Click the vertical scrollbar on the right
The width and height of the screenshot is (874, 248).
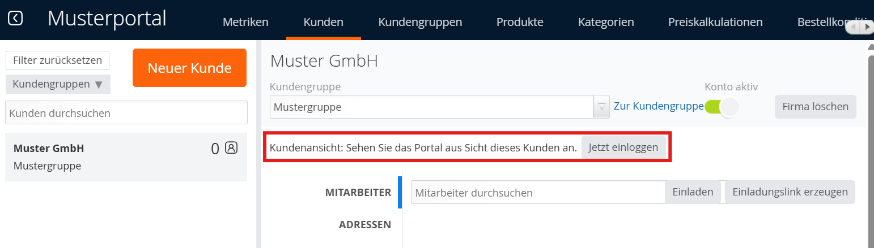tap(870, 147)
